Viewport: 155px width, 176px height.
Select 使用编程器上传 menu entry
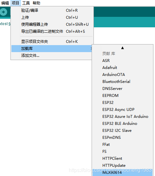(x=52, y=24)
